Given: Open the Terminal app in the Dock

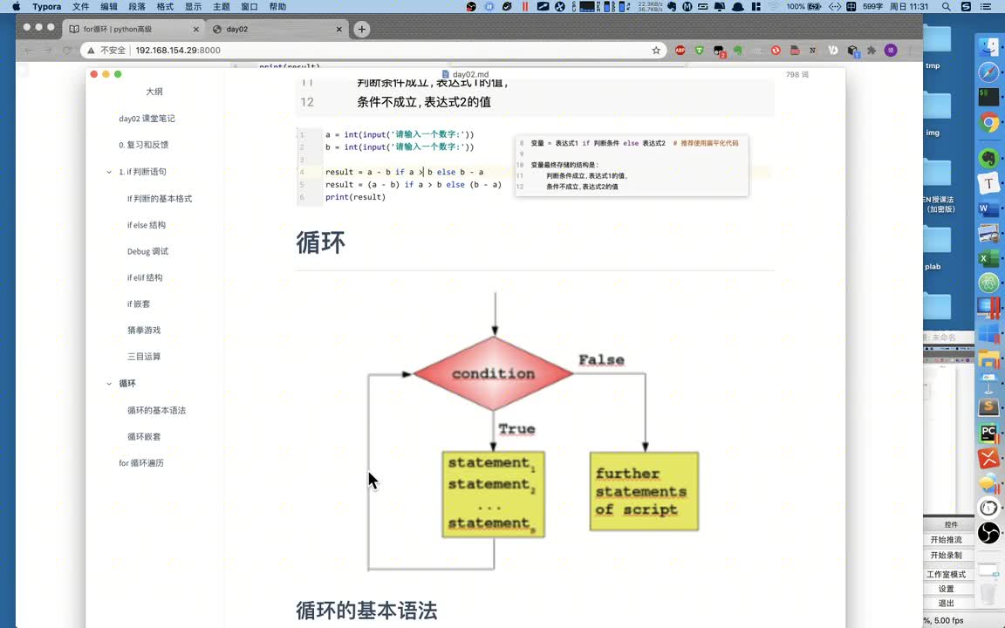Looking at the screenshot, I should (989, 97).
